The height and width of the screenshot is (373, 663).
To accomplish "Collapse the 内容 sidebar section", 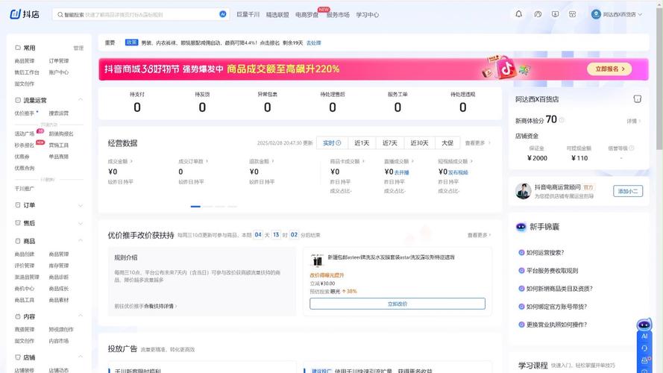I will 81,316.
